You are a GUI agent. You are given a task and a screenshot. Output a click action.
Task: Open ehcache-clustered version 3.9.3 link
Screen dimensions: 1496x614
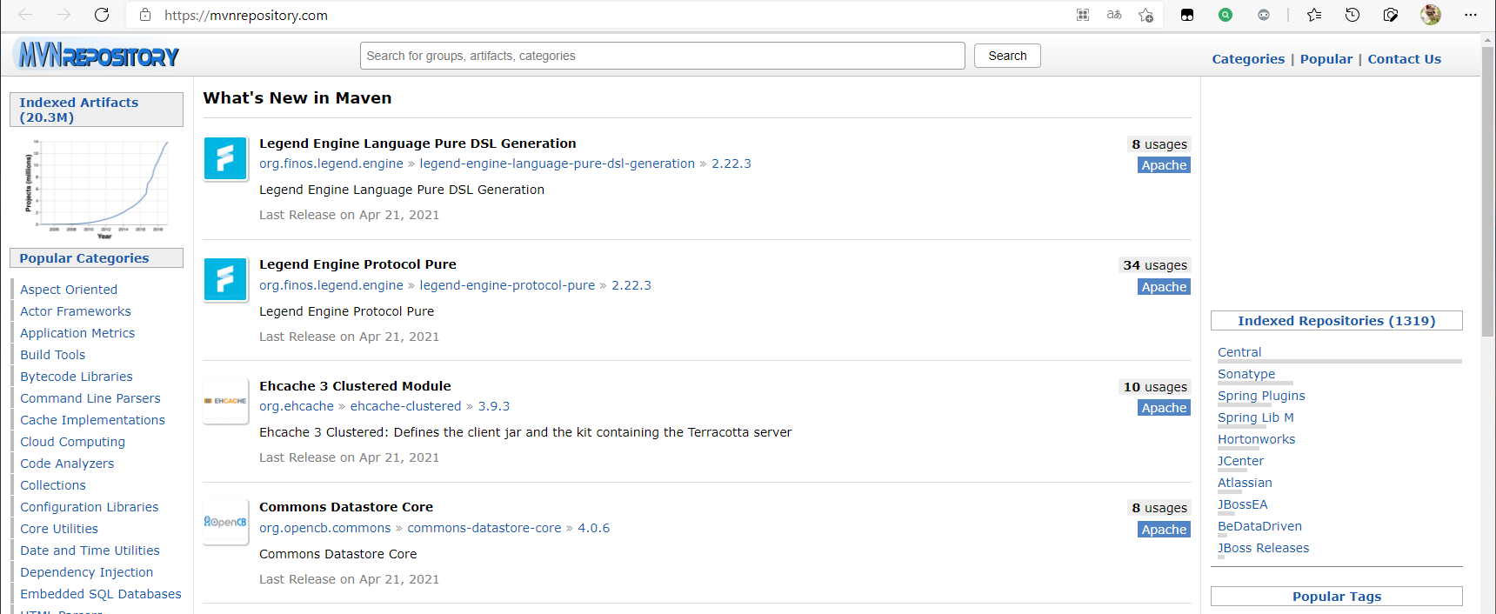click(494, 406)
